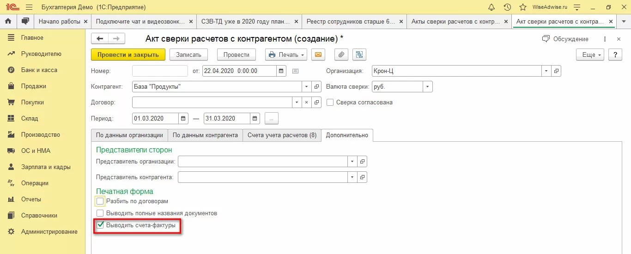Switch to По данным контрагента tab

click(x=205, y=135)
